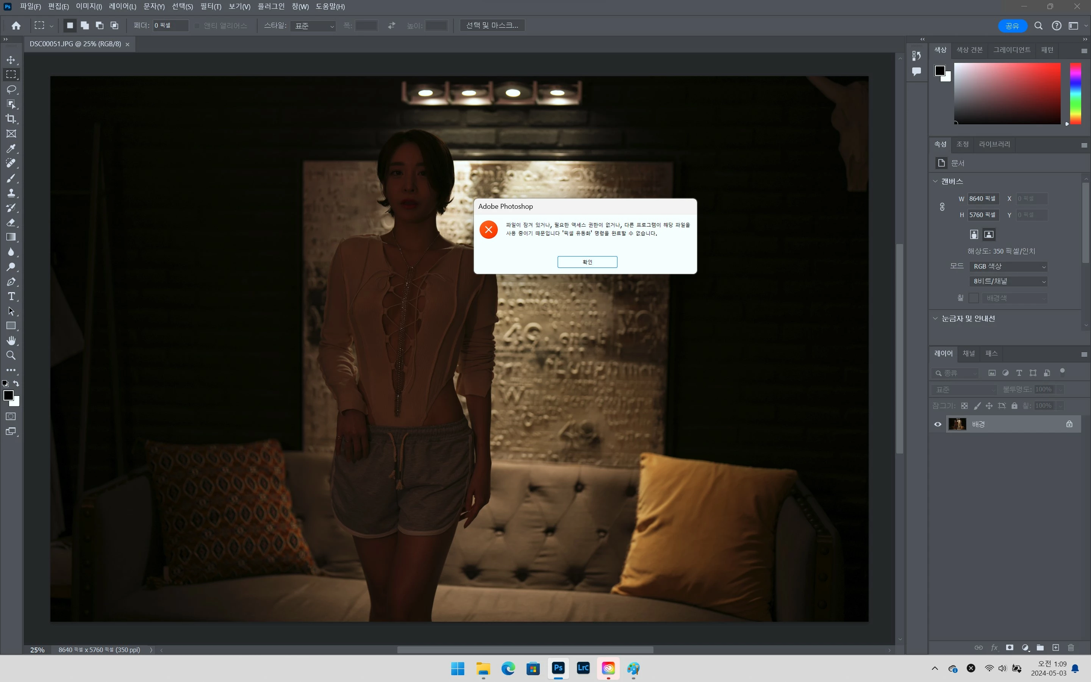Select the Lasso tool
1091x682 pixels.
pyautogui.click(x=11, y=89)
